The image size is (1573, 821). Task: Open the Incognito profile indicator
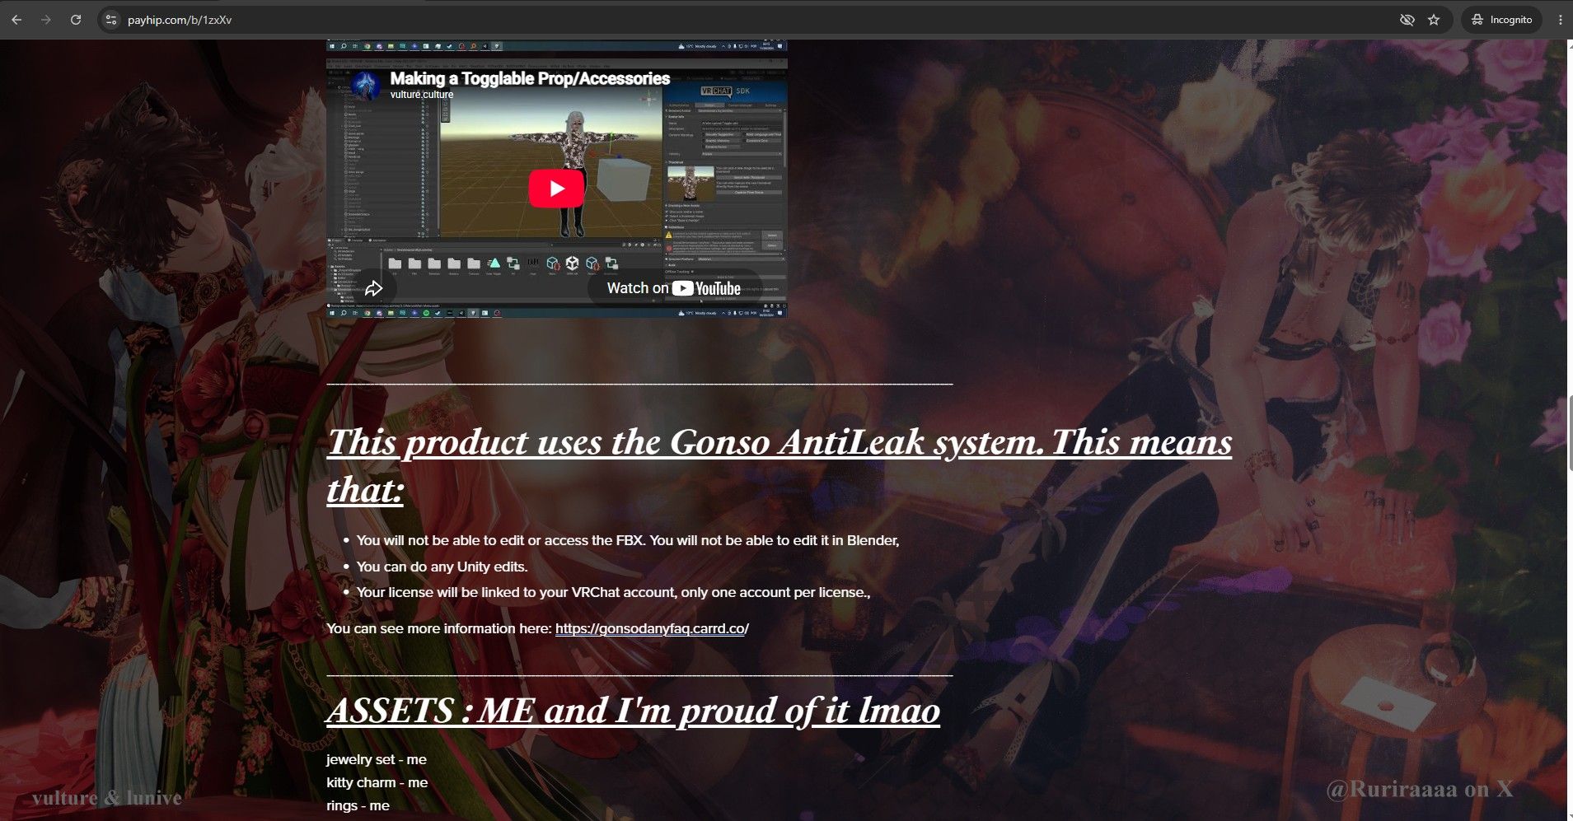[x=1501, y=20]
